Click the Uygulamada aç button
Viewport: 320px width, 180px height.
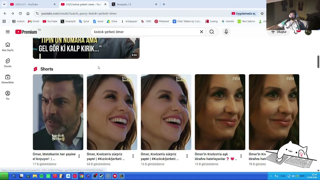coord(243,13)
